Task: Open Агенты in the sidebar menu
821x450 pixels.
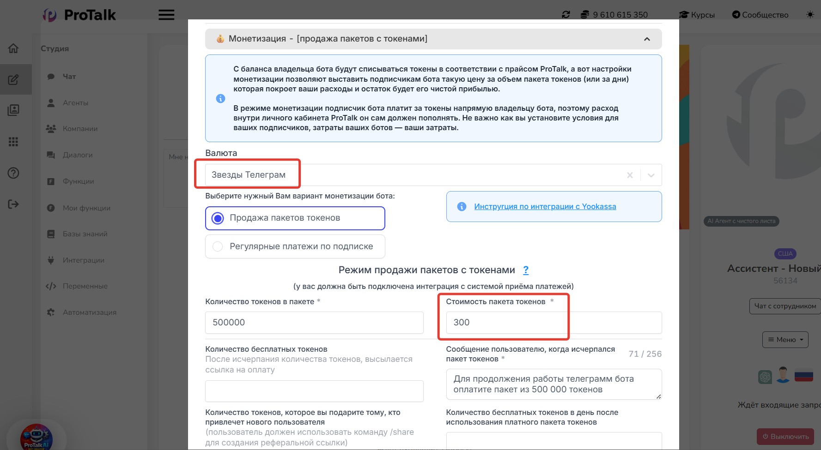Action: [x=75, y=103]
